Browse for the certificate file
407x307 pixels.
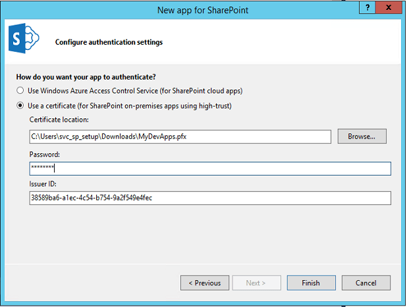[362, 136]
